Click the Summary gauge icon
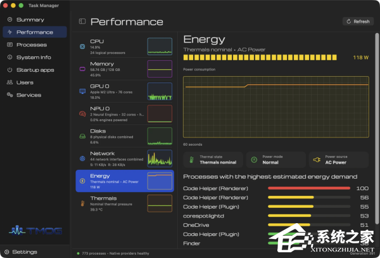380x258 pixels. tap(9, 20)
